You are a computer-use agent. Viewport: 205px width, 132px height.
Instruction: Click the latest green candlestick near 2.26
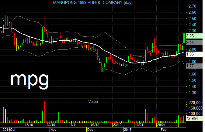click(184, 38)
